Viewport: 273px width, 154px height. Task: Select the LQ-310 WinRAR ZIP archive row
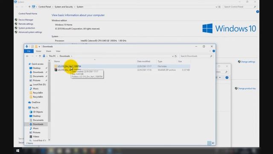pos(122,70)
